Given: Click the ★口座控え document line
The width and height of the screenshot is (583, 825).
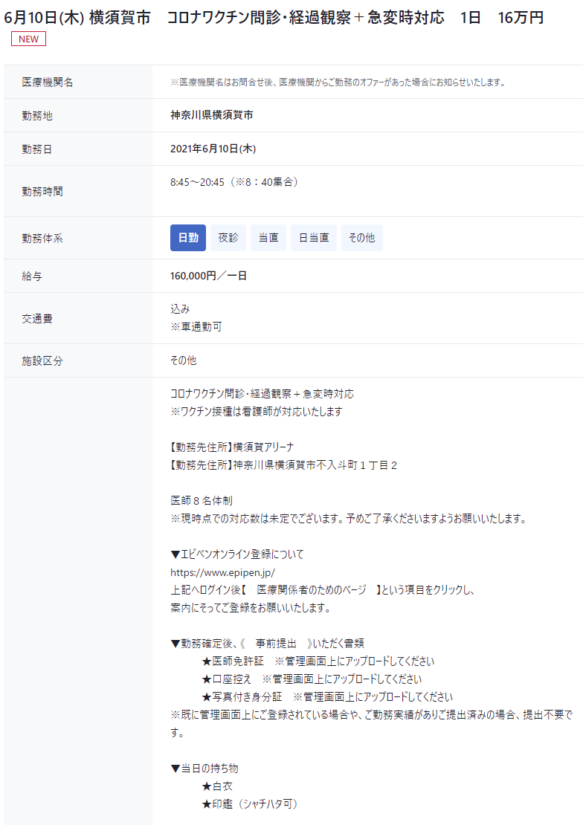Looking at the screenshot, I should click(312, 679).
